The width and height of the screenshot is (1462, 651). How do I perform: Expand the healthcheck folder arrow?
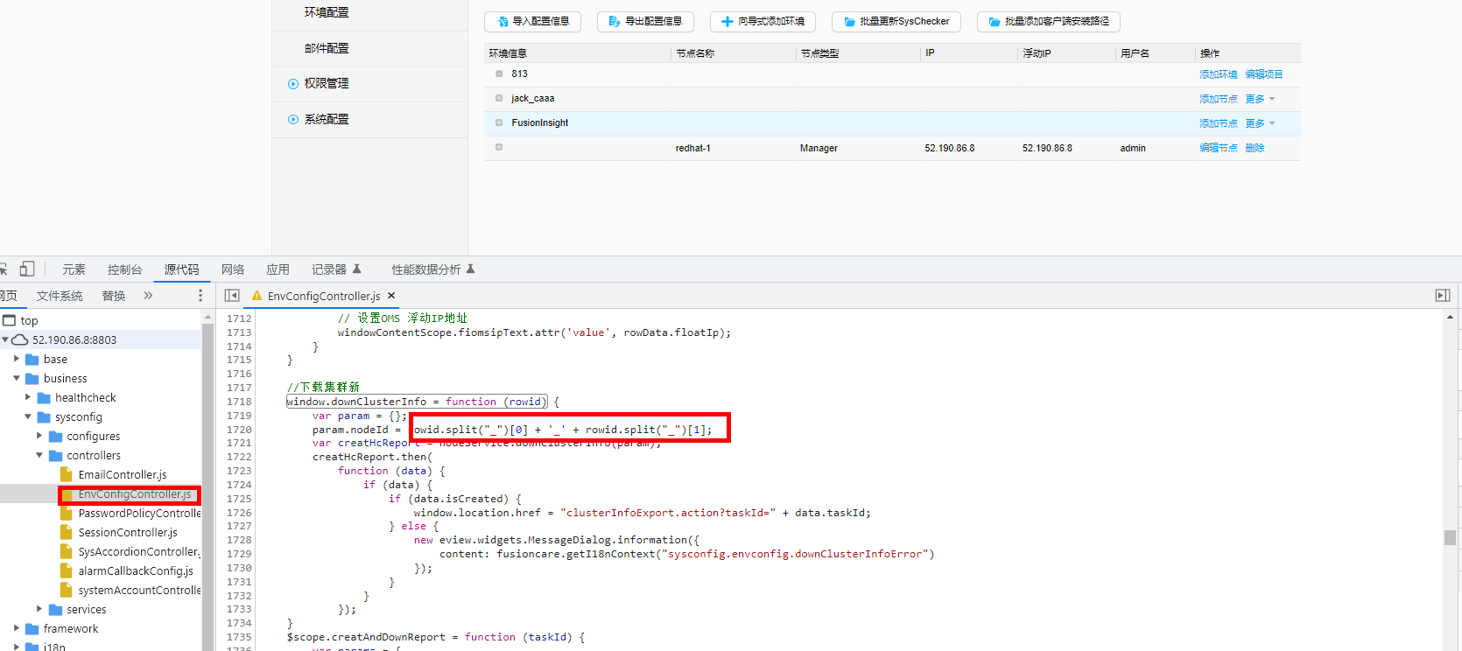[x=28, y=397]
